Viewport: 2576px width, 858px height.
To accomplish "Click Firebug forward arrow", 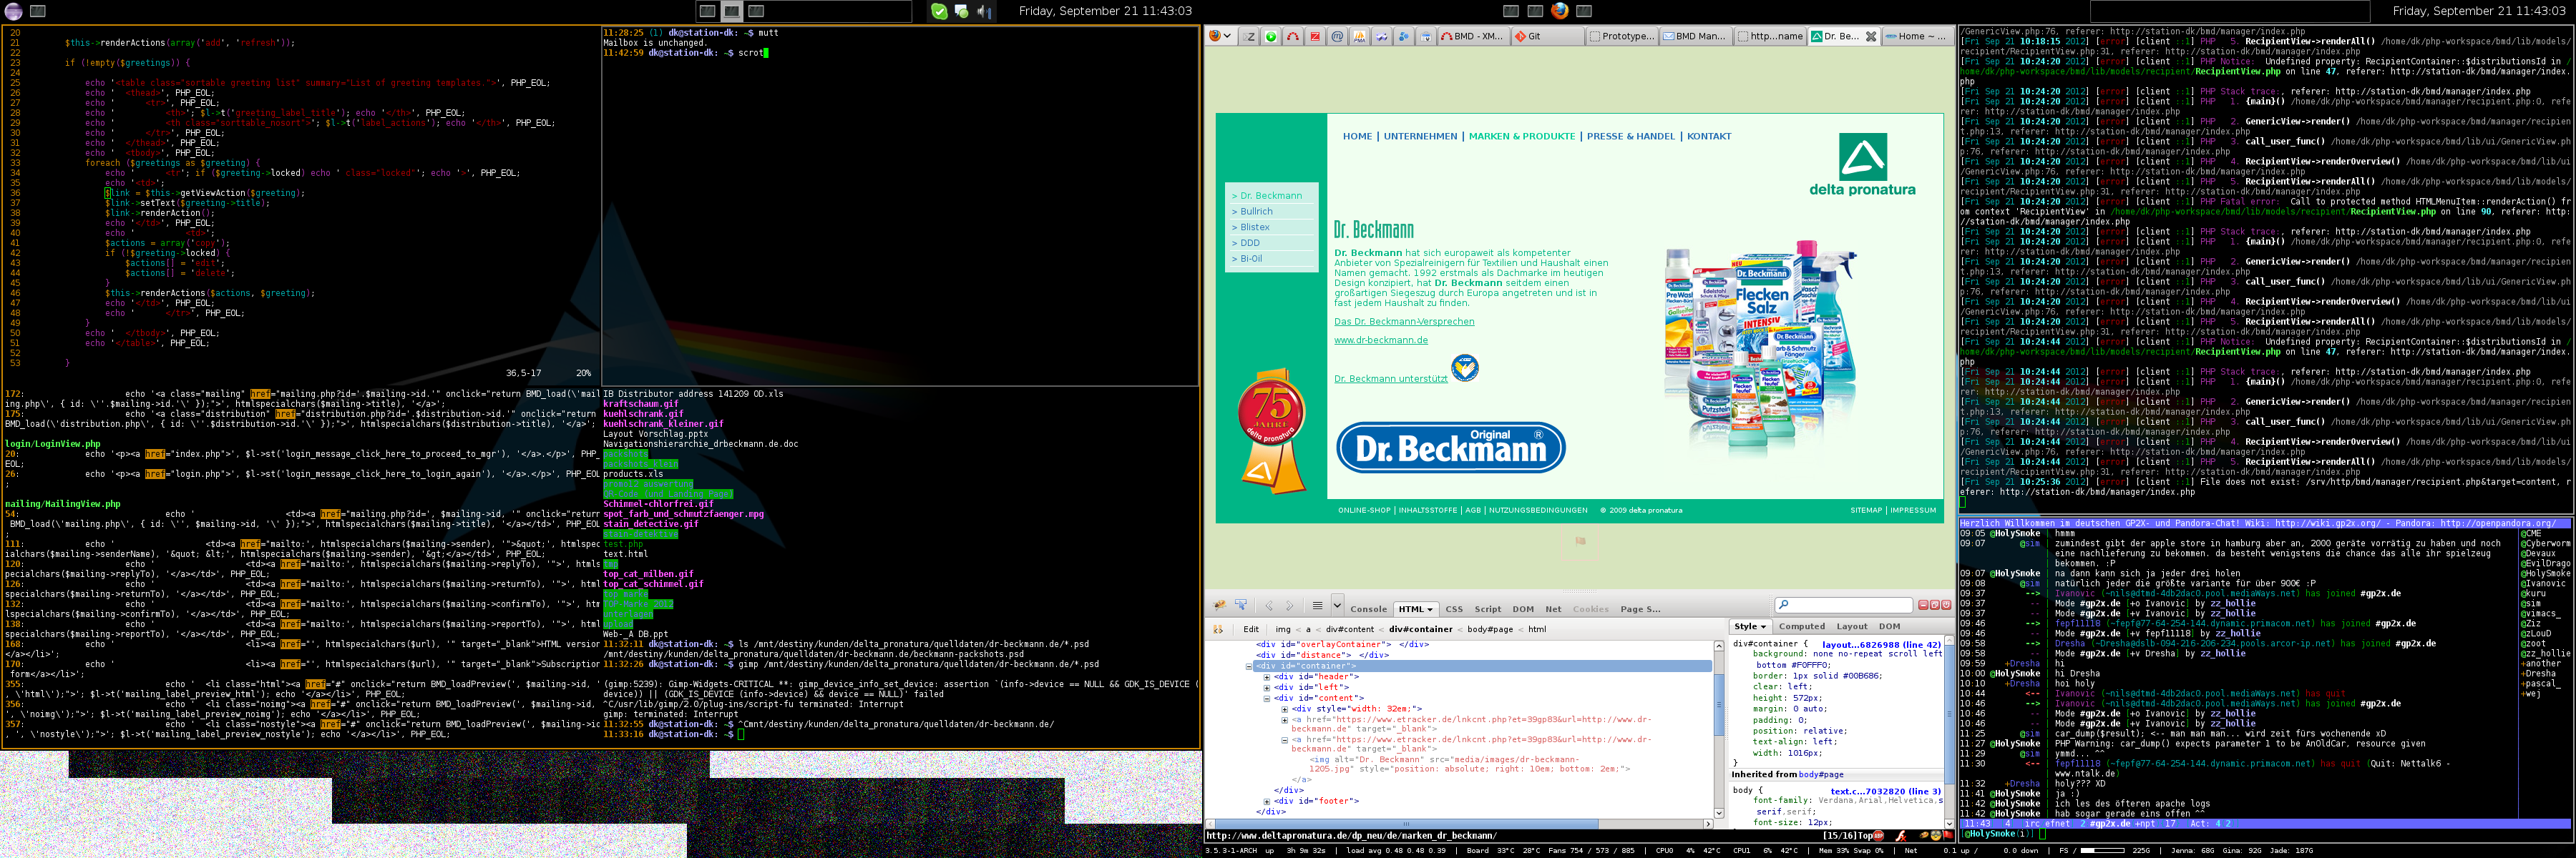I will coord(1290,606).
